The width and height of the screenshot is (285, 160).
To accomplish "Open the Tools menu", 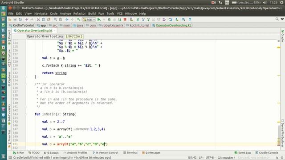I will 110,14.
